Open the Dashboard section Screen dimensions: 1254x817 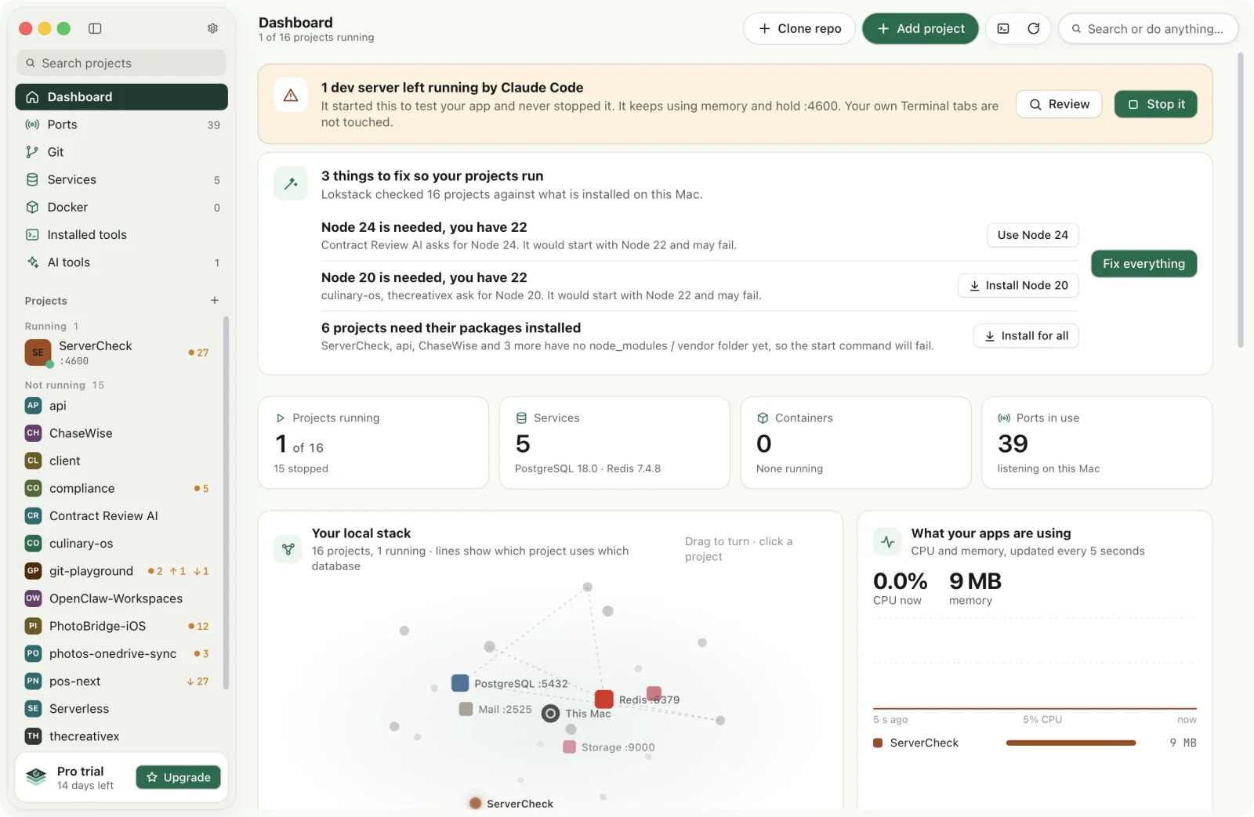(121, 97)
